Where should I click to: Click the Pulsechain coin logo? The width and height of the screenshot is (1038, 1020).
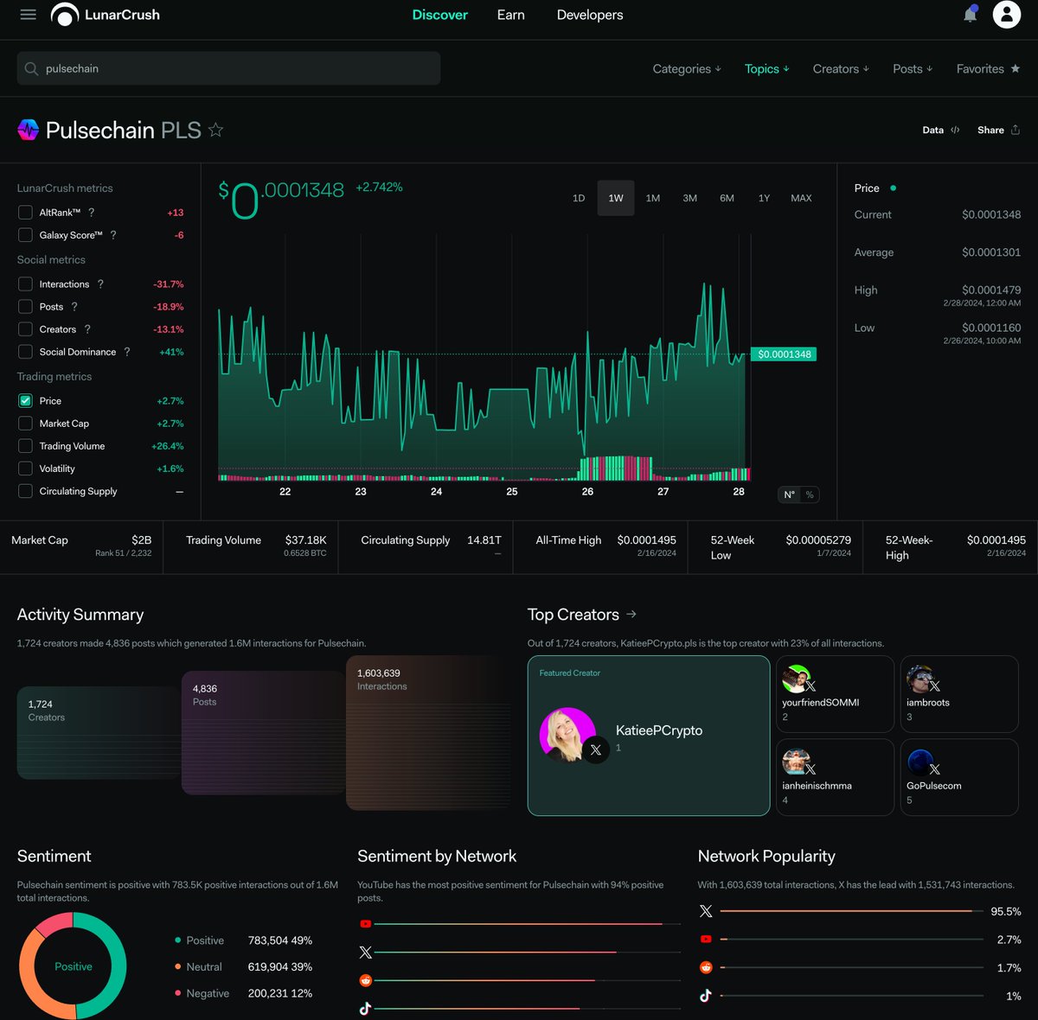click(28, 130)
